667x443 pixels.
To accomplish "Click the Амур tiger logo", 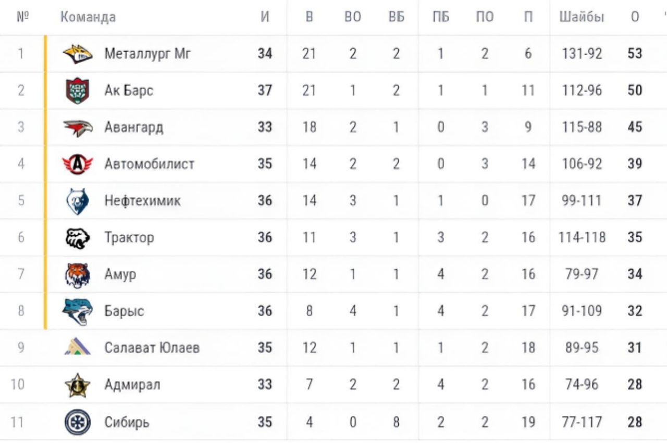I will [78, 275].
